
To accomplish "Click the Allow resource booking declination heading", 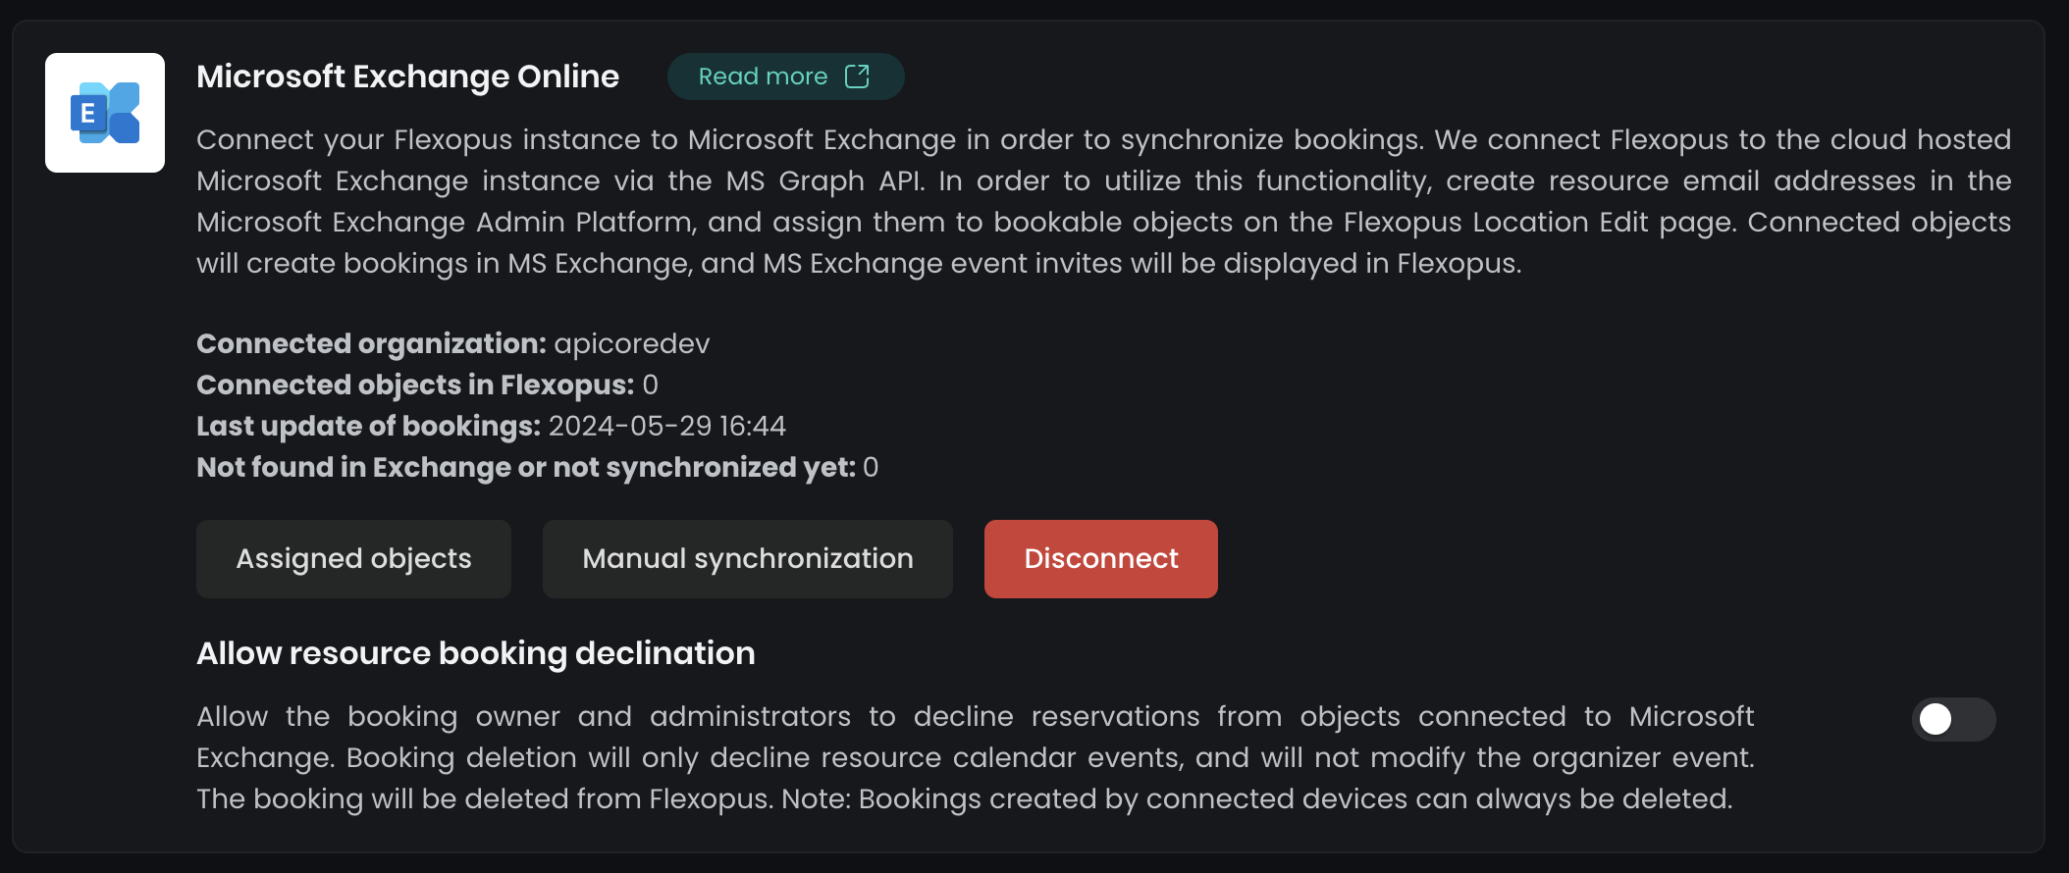I will click(476, 653).
